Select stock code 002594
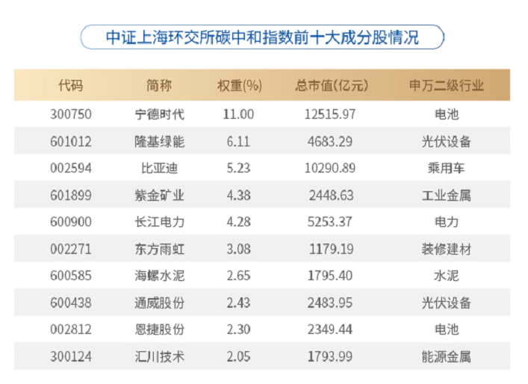 [71, 168]
